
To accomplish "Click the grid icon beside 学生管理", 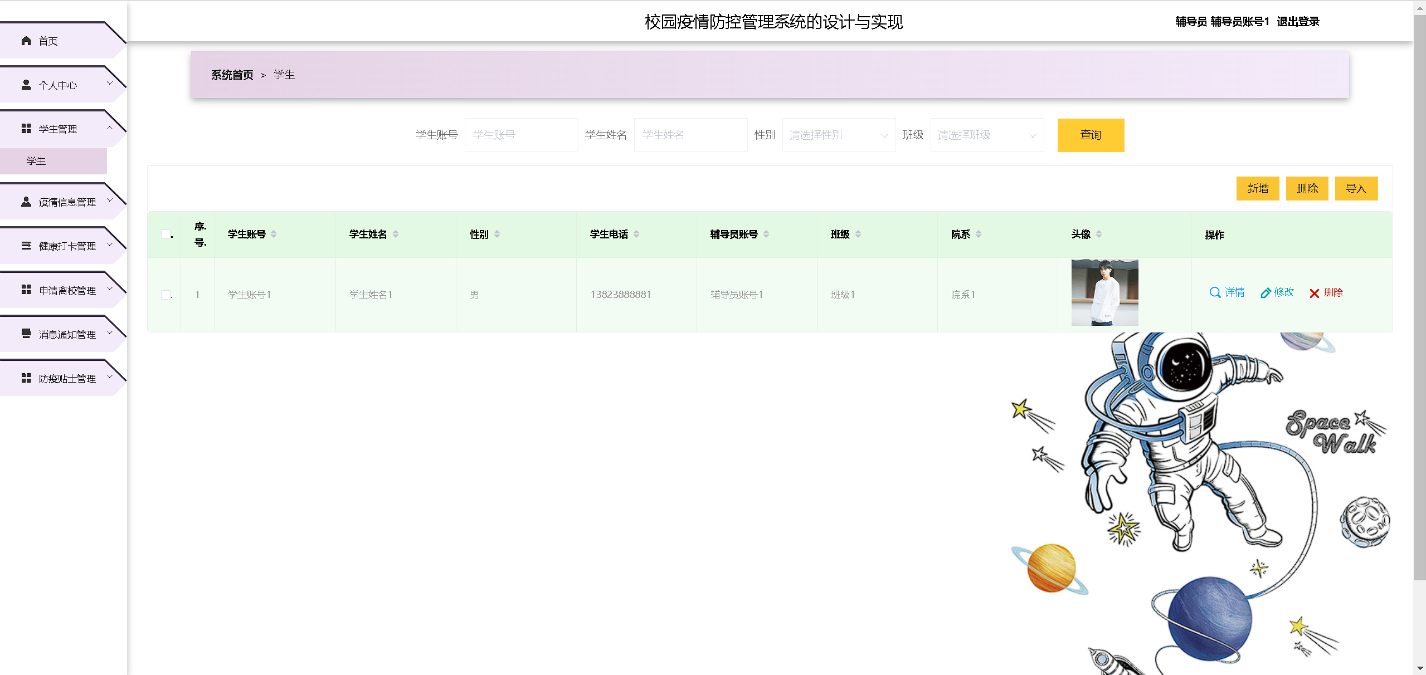I will (x=26, y=129).
